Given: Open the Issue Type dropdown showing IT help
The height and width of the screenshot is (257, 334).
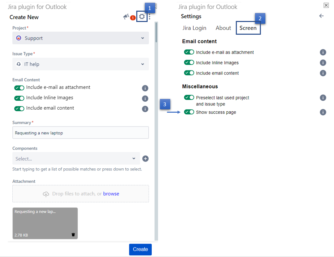Looking at the screenshot, I should (x=81, y=64).
